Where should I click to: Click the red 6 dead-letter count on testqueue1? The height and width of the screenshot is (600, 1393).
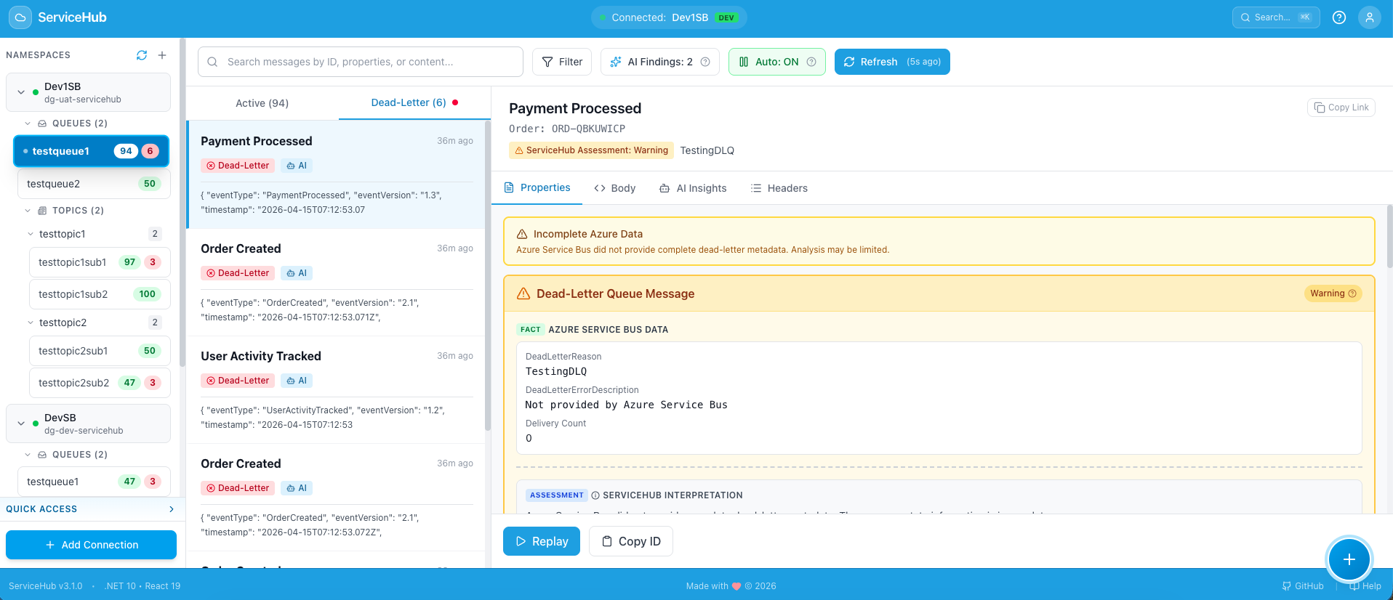tap(150, 151)
